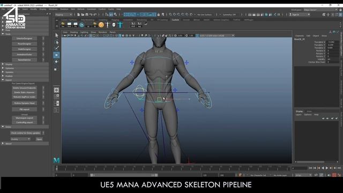The image size is (343, 193).
Task: Redo with the status line arrow
Action: [x=95, y=14]
